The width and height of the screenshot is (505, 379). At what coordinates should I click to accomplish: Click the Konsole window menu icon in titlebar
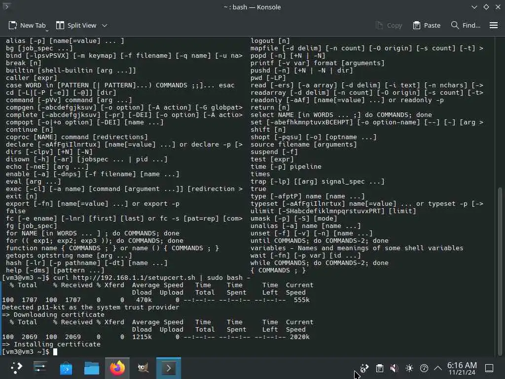coord(6,6)
